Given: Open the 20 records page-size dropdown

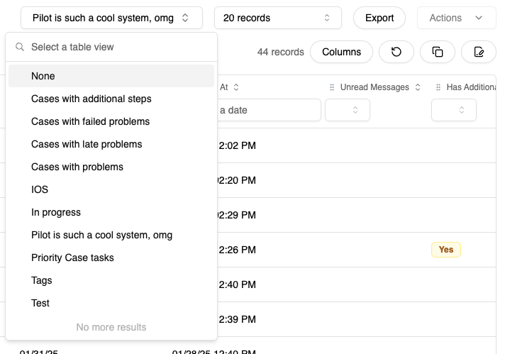Looking at the screenshot, I should click(x=277, y=18).
